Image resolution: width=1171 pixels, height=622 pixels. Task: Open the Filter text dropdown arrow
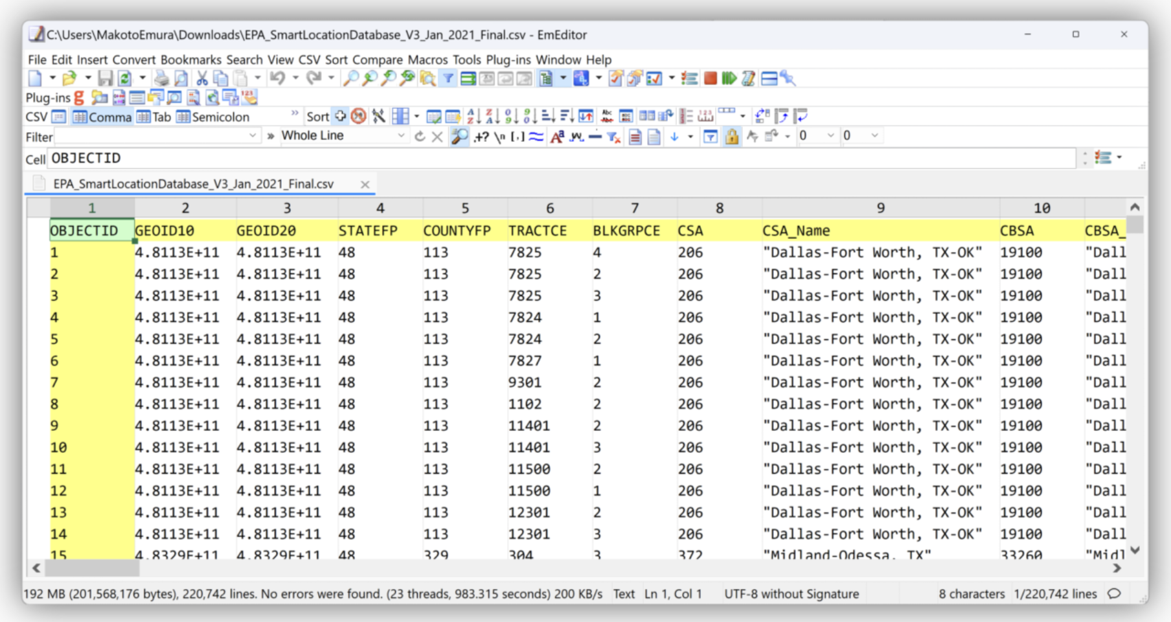point(253,136)
